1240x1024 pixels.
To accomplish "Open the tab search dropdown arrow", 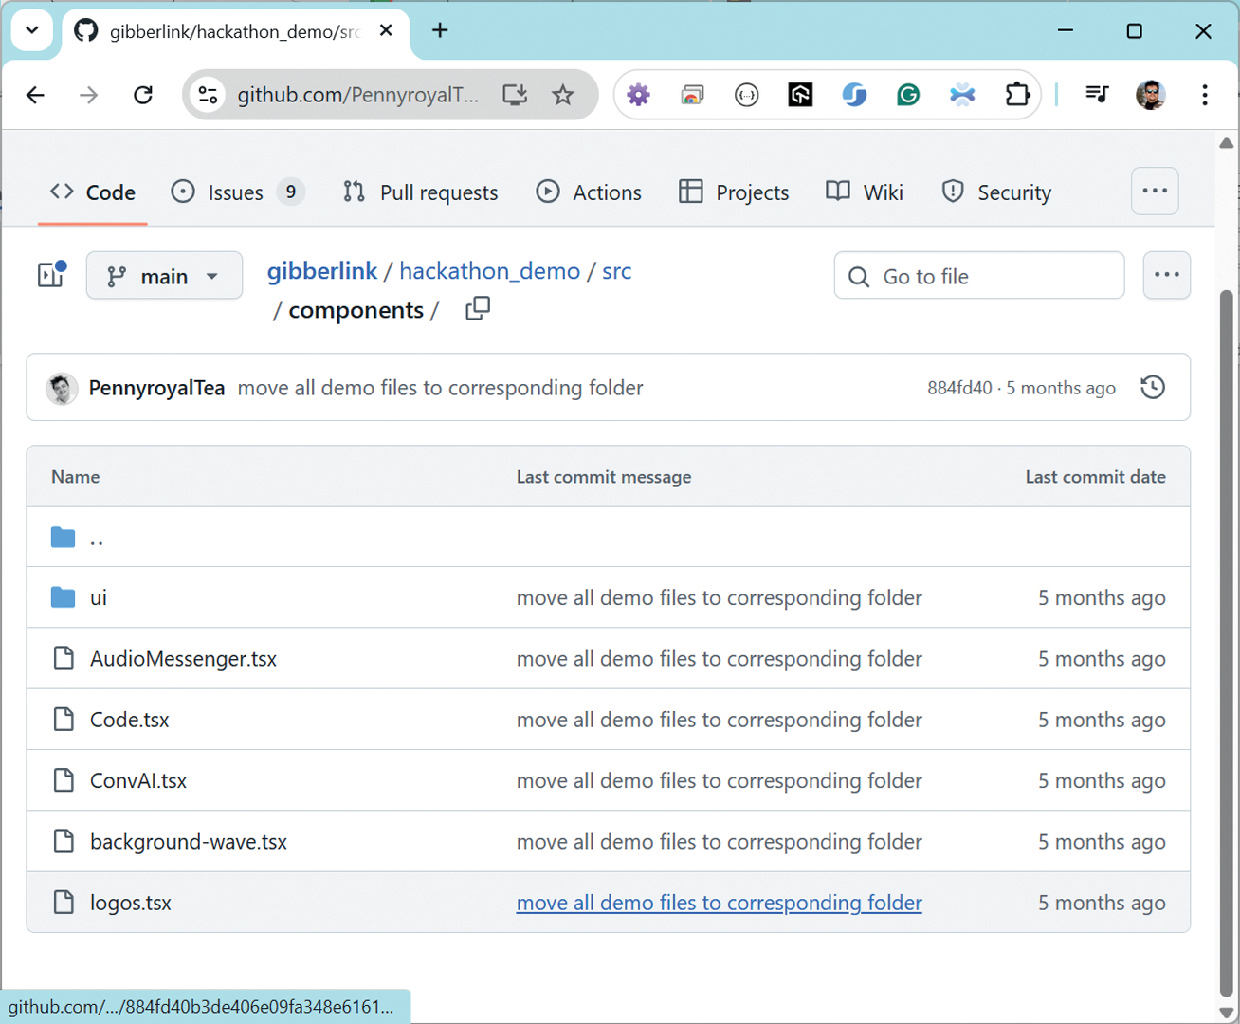I will pyautogui.click(x=31, y=30).
